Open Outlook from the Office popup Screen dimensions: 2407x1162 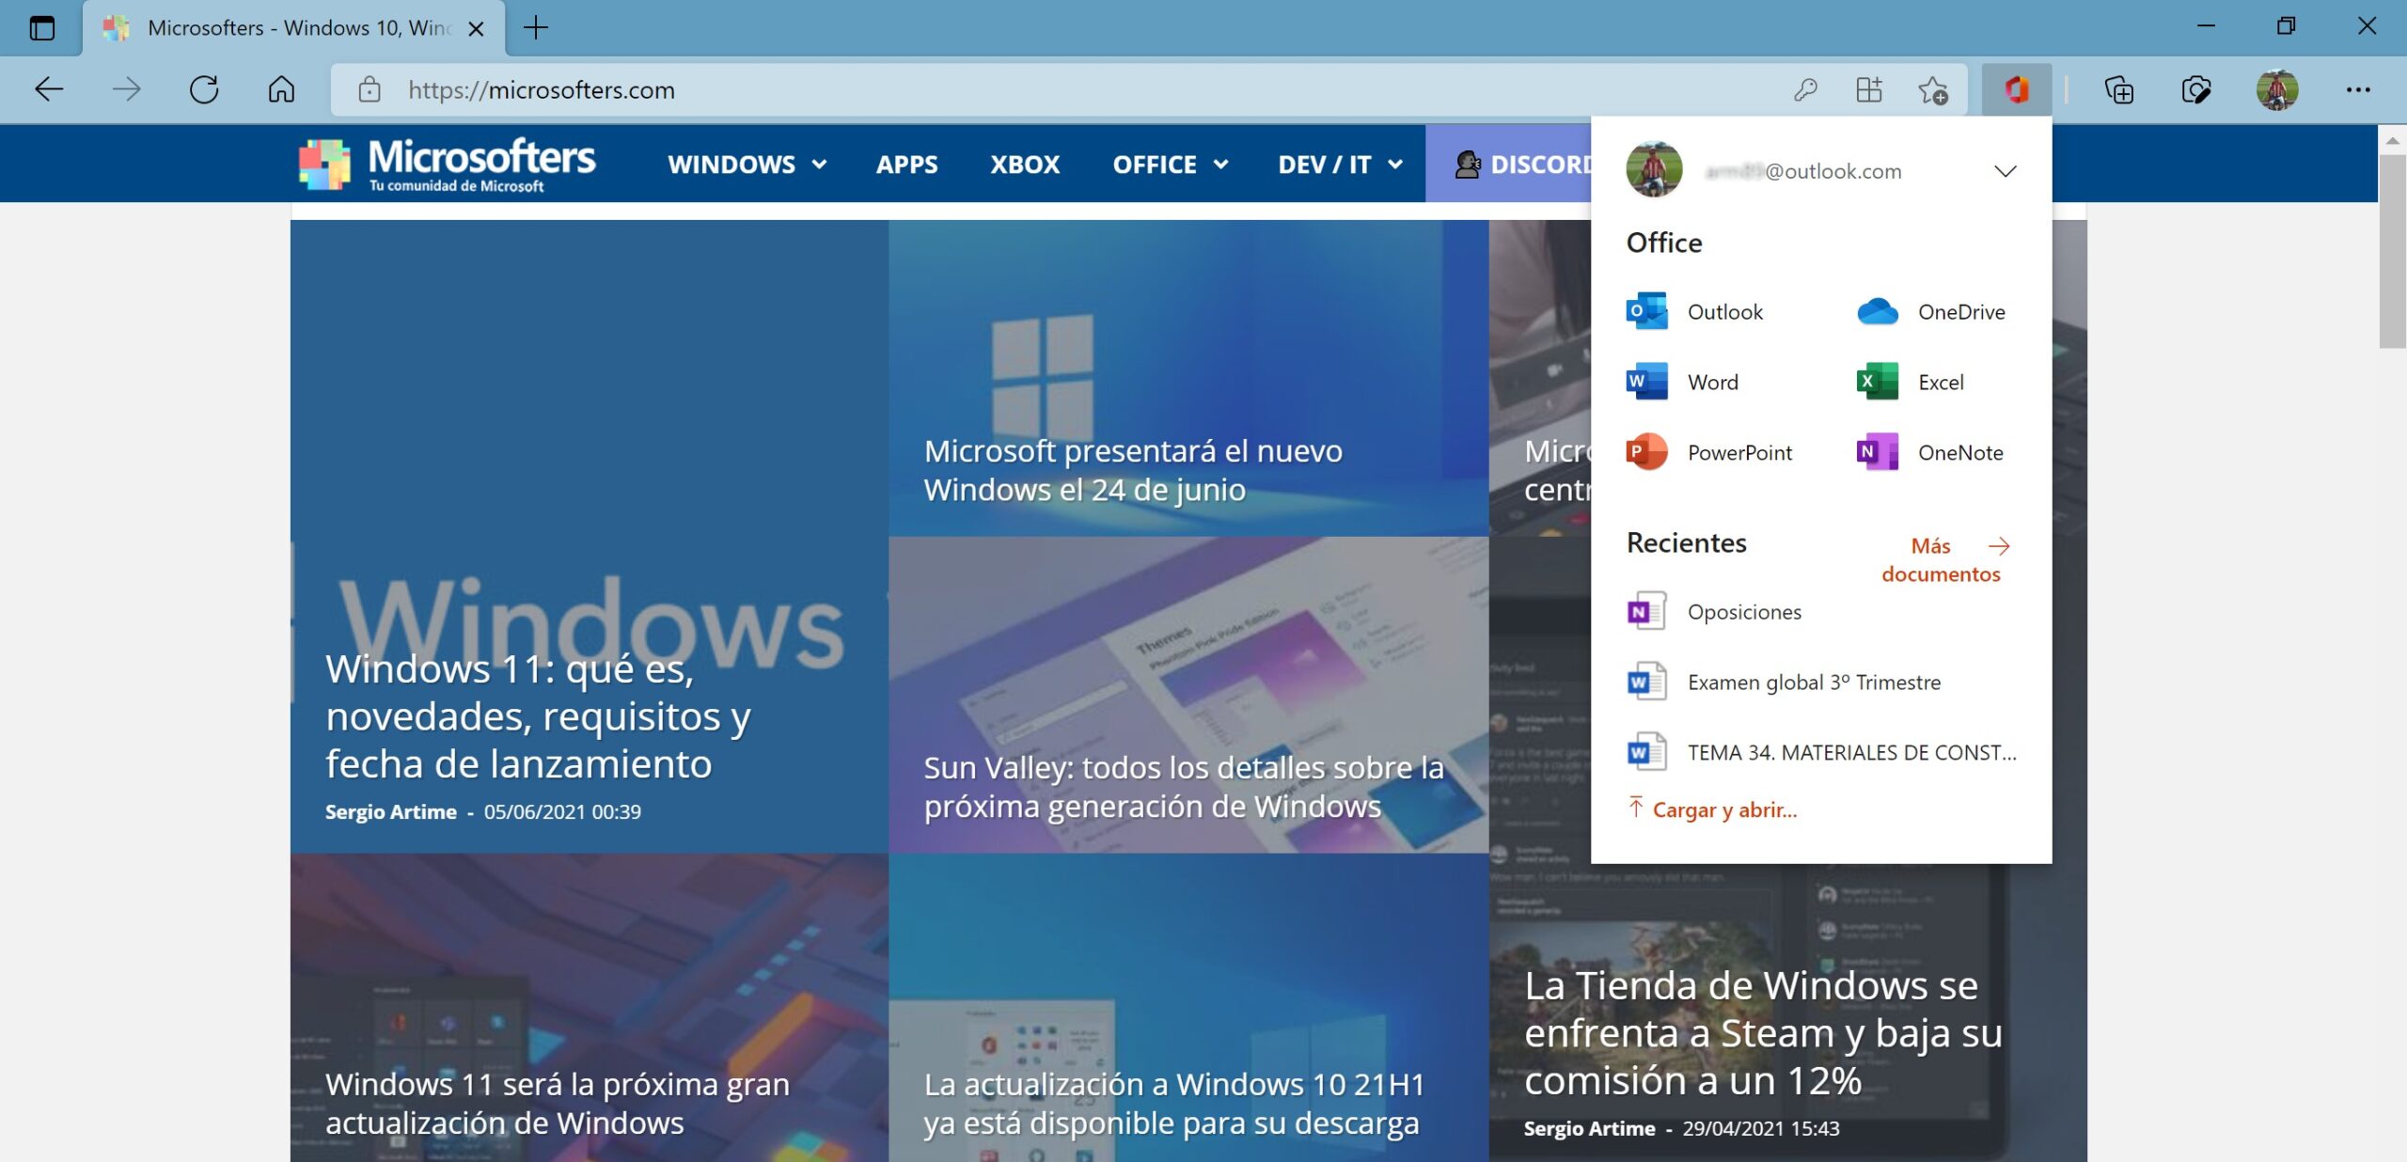[1724, 311]
